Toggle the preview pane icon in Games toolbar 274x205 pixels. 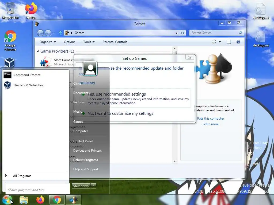229,42
